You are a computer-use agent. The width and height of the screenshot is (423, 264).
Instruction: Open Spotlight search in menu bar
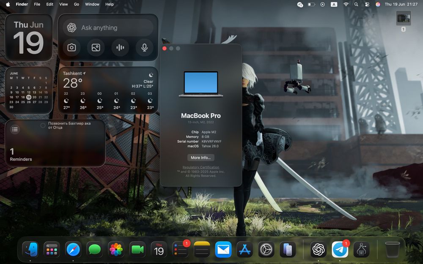coord(356,4)
